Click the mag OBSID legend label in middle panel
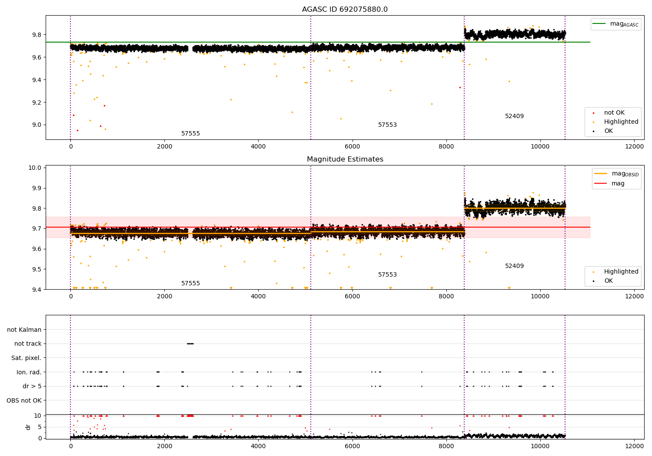 [625, 174]
